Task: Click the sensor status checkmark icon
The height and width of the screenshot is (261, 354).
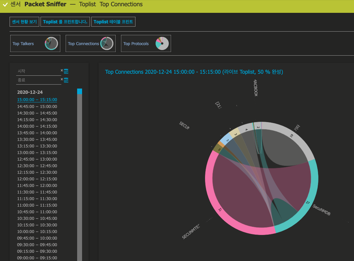Action: pos(5,5)
